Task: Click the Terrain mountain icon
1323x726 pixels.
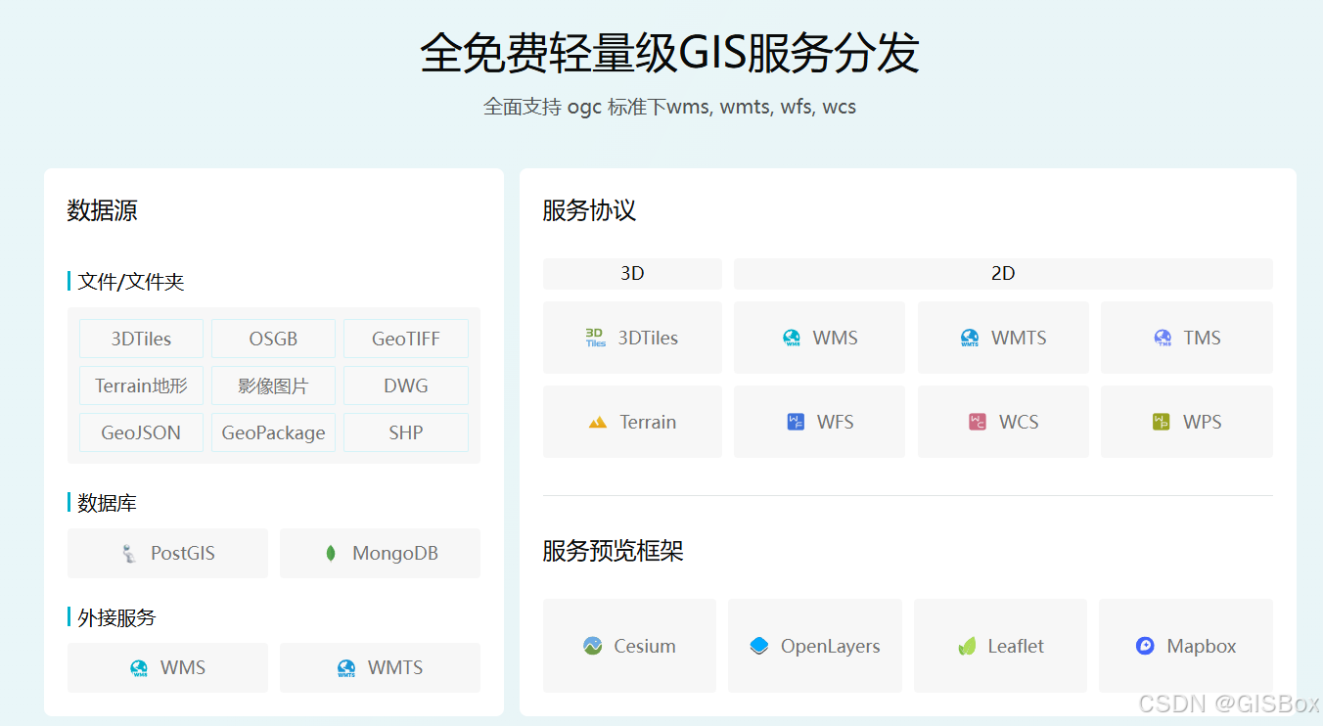Action: [598, 423]
